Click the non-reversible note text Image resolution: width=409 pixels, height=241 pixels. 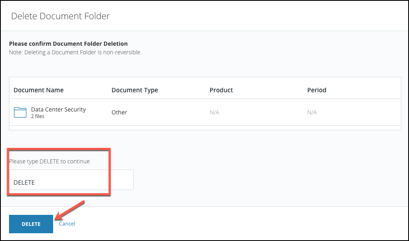(75, 52)
